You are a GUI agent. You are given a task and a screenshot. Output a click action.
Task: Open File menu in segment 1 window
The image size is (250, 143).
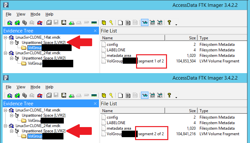[x=8, y=14]
